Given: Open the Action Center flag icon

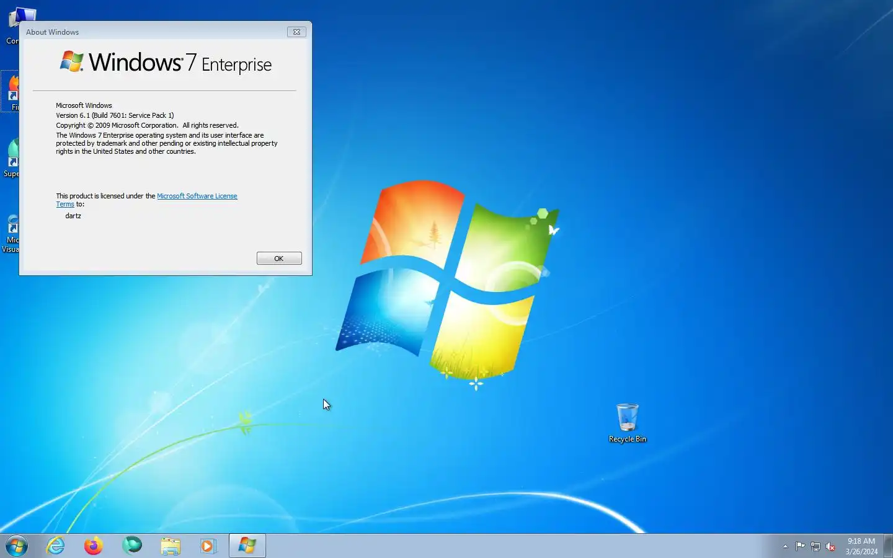Looking at the screenshot, I should tap(801, 546).
